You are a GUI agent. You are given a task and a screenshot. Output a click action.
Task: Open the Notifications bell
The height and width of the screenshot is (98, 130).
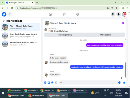[x=119, y=14]
